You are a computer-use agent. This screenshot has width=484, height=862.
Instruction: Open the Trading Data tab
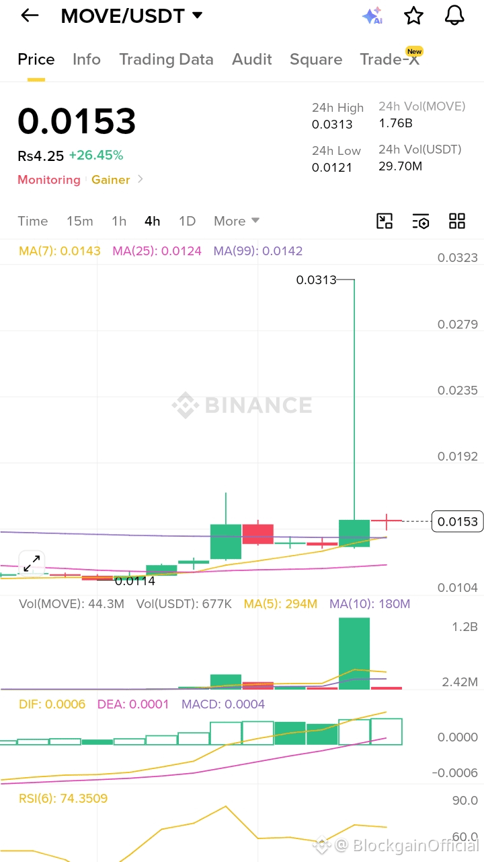pos(166,59)
